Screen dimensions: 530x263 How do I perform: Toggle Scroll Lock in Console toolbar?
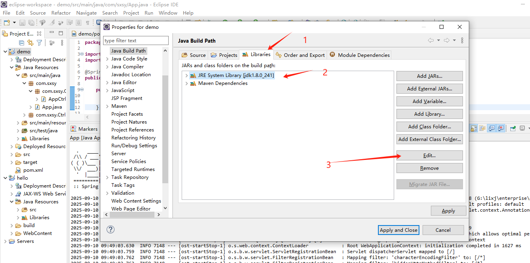pos(473,128)
